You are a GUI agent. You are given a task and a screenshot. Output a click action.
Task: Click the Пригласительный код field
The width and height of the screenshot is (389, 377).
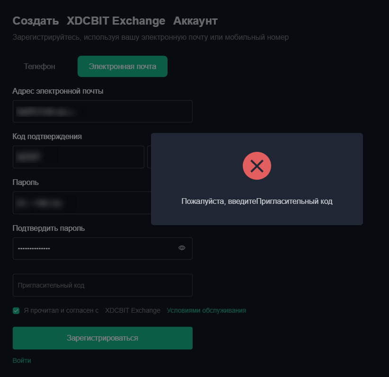pos(103,285)
